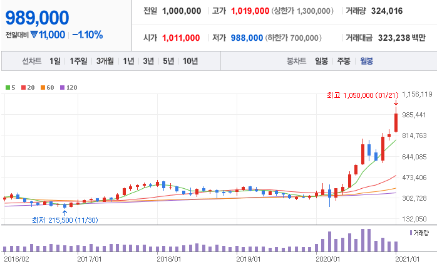Viewport: 437px width, 271px height.
Task: Click the 1,156,119 price axis label
Action: coord(417,94)
